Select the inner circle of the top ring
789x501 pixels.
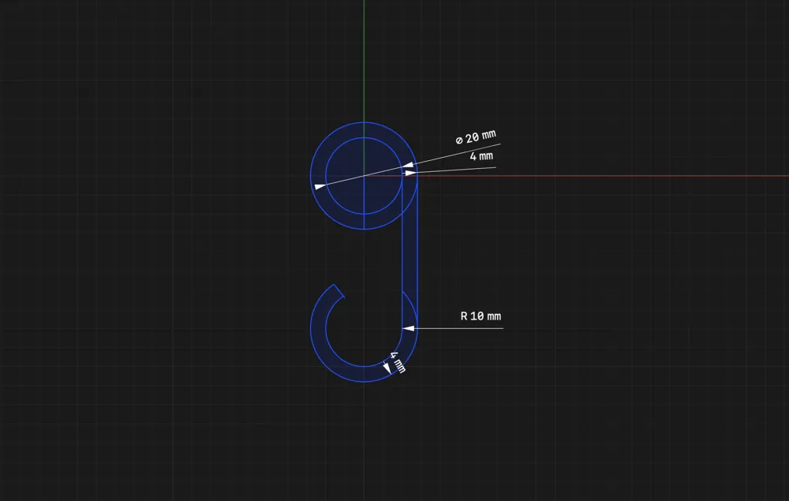point(364,176)
